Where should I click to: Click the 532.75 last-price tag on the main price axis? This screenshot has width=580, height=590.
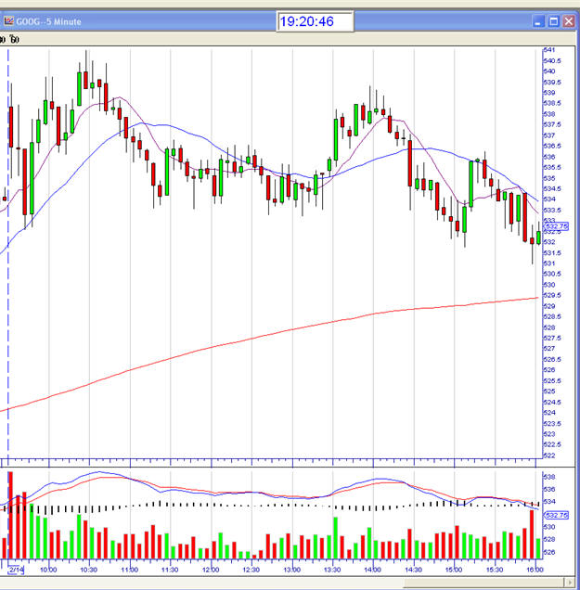[x=556, y=226]
